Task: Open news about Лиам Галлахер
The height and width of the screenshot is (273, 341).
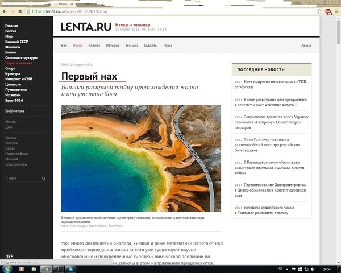Action: 267,145
